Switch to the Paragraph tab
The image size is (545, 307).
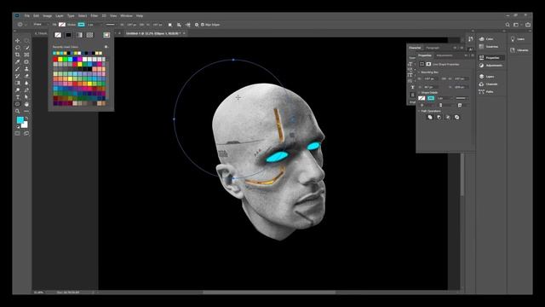tap(433, 48)
